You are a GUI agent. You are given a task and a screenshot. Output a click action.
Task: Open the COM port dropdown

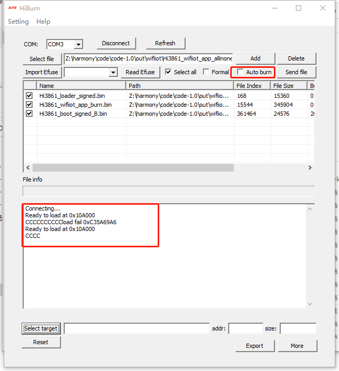click(78, 44)
